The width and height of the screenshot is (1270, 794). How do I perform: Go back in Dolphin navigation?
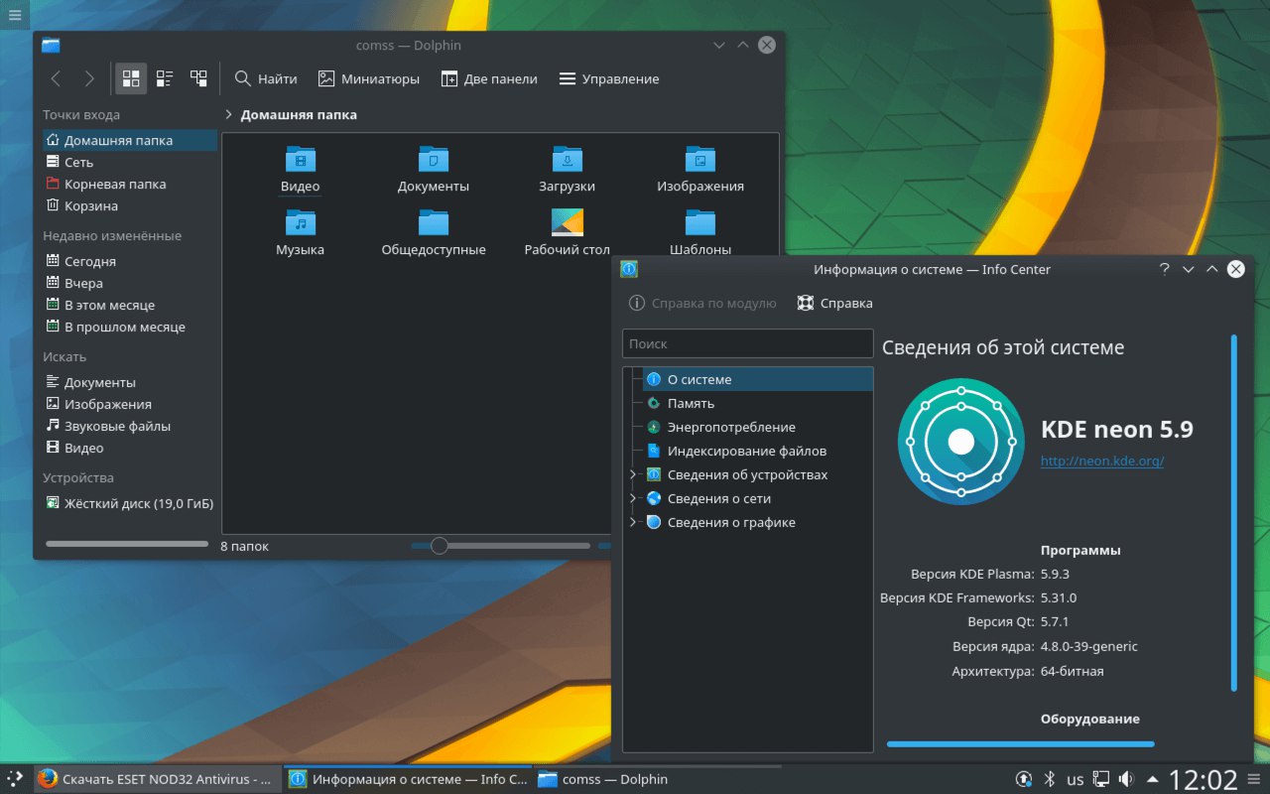click(56, 78)
